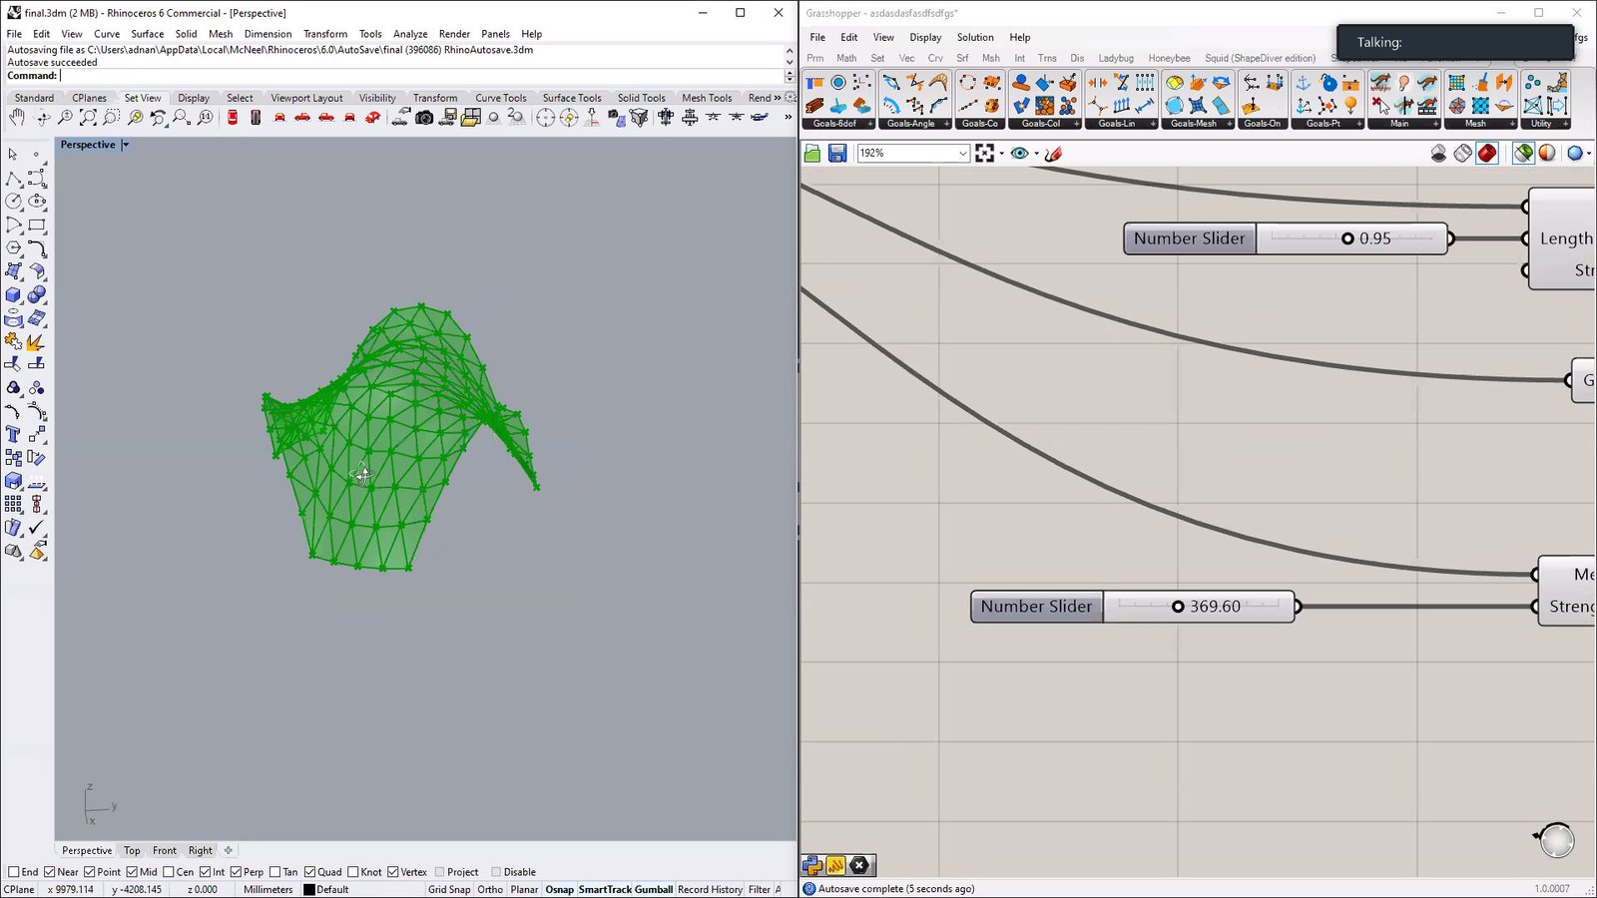Open the 192% zoom level dropdown

962,153
